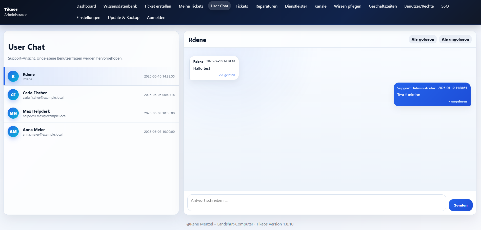Open Reparaturen section
The height and width of the screenshot is (230, 481).
(x=266, y=6)
